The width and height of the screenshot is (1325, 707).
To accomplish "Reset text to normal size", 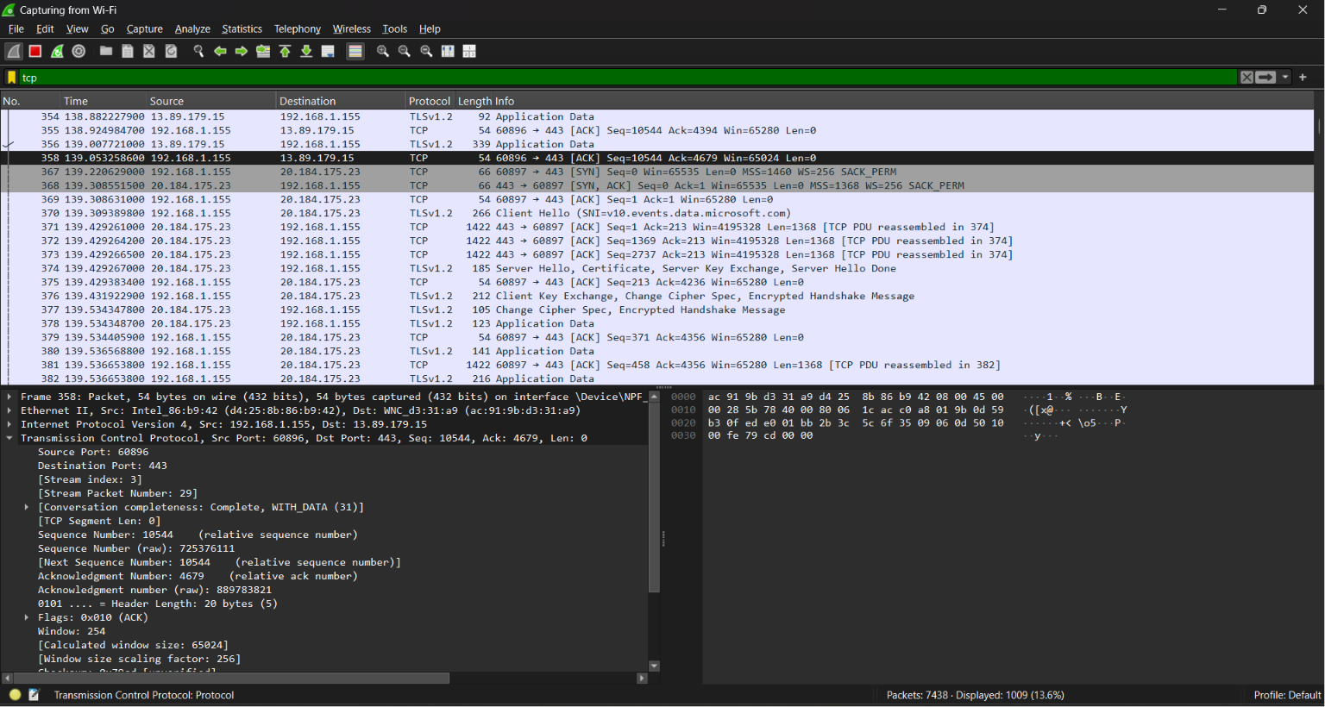I will (426, 52).
